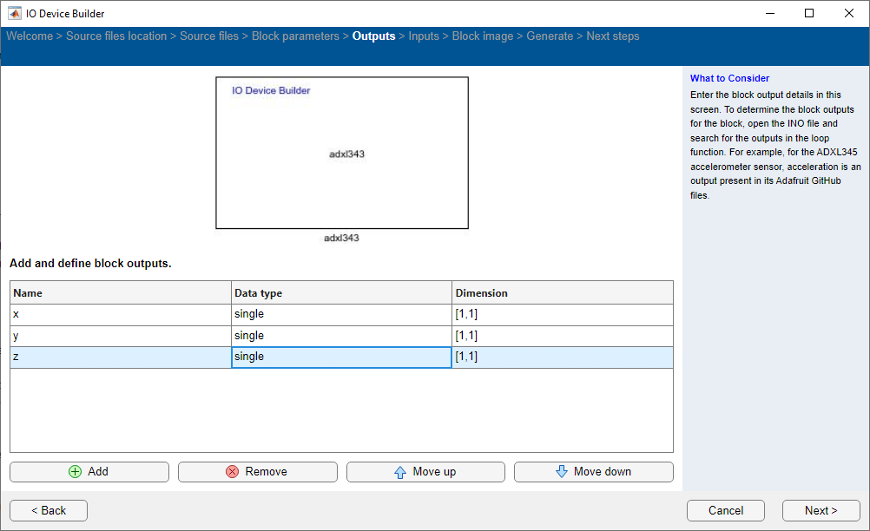Select the Name cell containing y
The image size is (870, 531).
(121, 336)
